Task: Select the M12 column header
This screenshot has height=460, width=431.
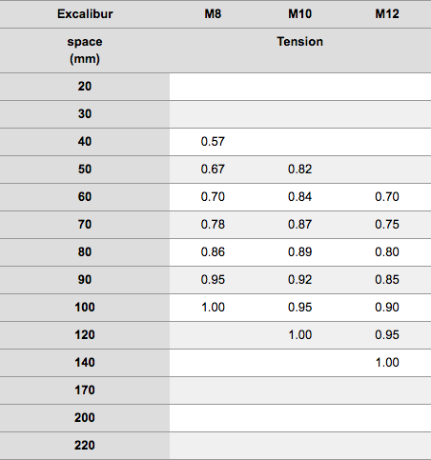Action: click(x=387, y=14)
